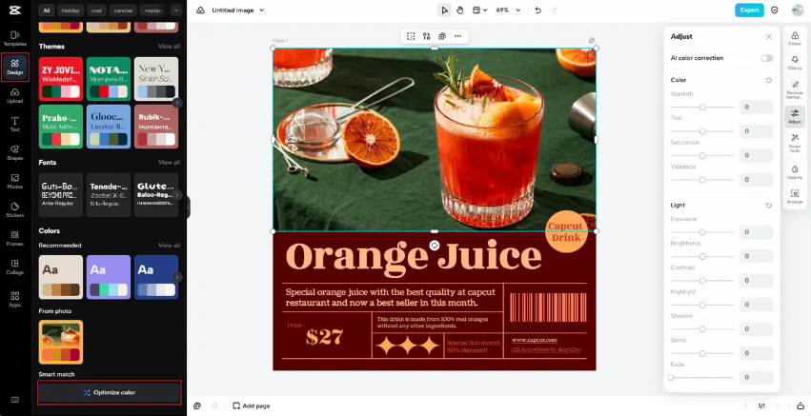
Task: Select the hand pan tool
Action: tap(459, 10)
